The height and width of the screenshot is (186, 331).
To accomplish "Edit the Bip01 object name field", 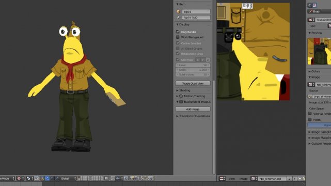I will coord(196,11).
